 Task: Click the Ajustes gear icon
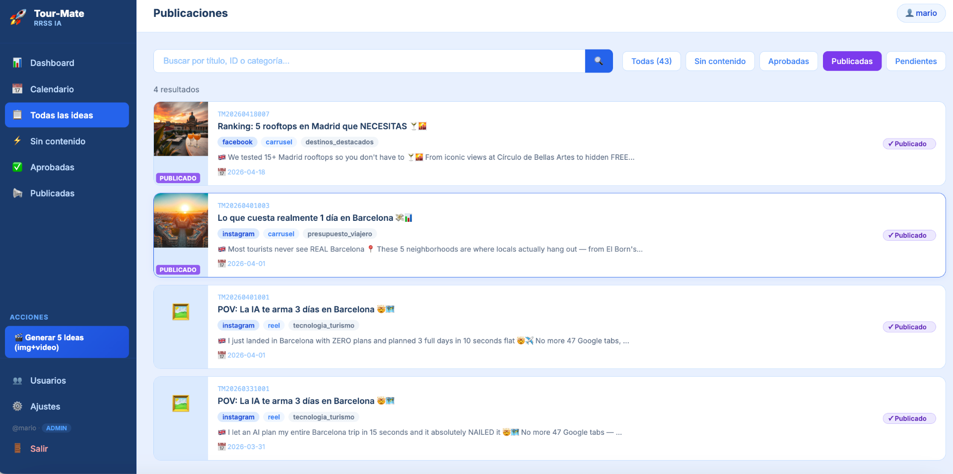(17, 406)
